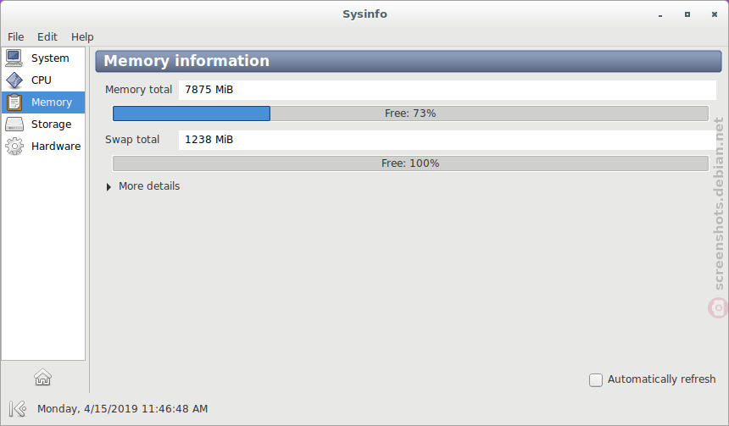Click the System computer icon in sidebar
The image size is (729, 426).
[x=14, y=58]
